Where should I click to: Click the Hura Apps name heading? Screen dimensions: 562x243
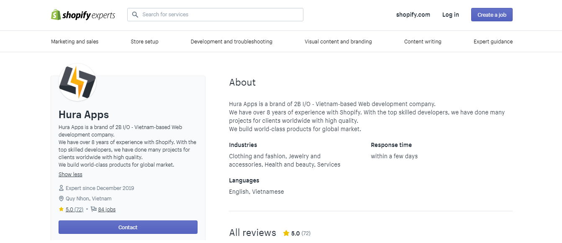(84, 115)
